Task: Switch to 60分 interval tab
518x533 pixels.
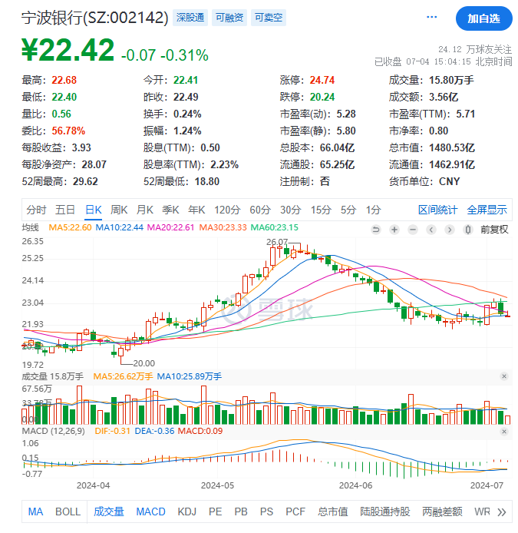Action: tap(260, 210)
